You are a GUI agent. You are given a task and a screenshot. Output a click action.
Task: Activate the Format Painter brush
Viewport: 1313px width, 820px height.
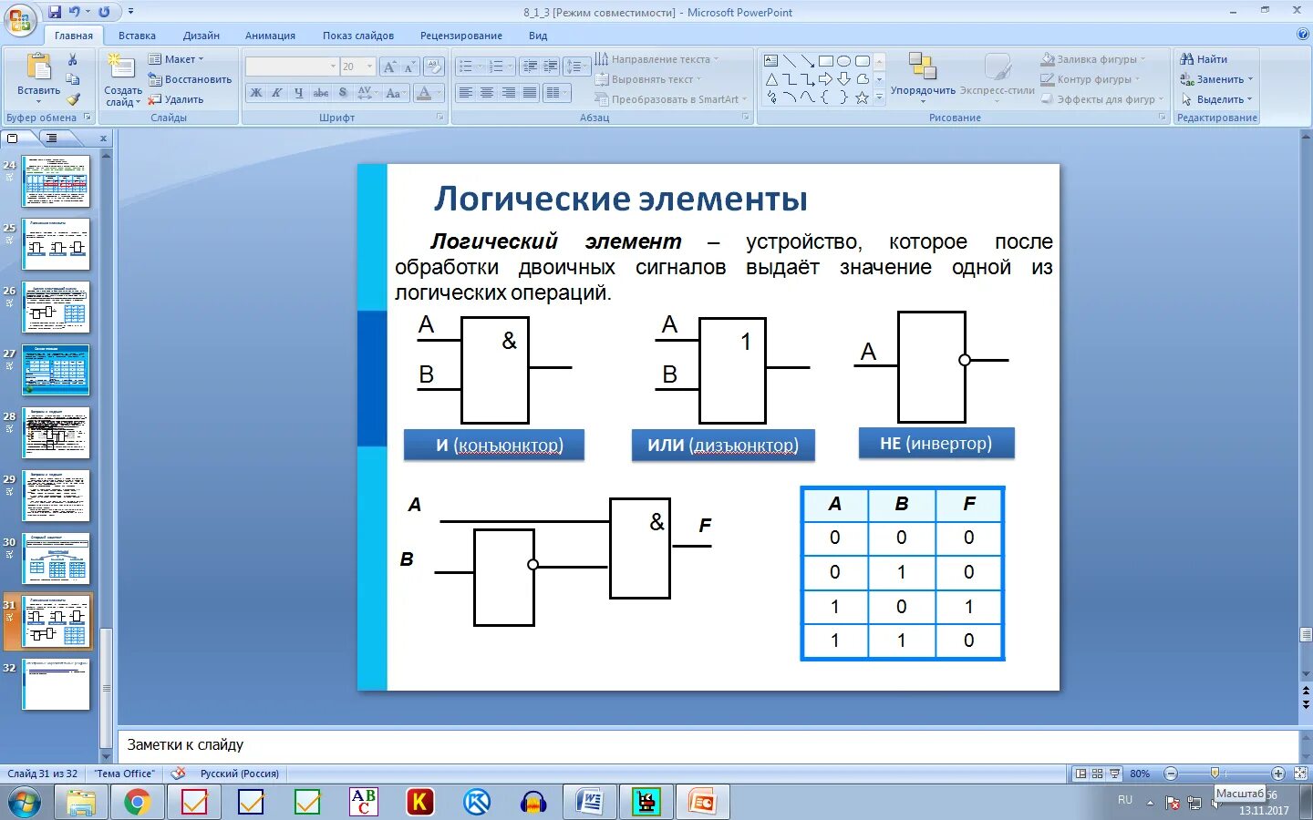tap(73, 99)
